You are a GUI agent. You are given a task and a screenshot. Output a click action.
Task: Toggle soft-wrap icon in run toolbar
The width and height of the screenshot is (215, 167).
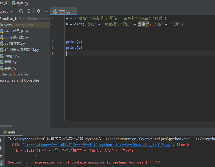(1, 156)
